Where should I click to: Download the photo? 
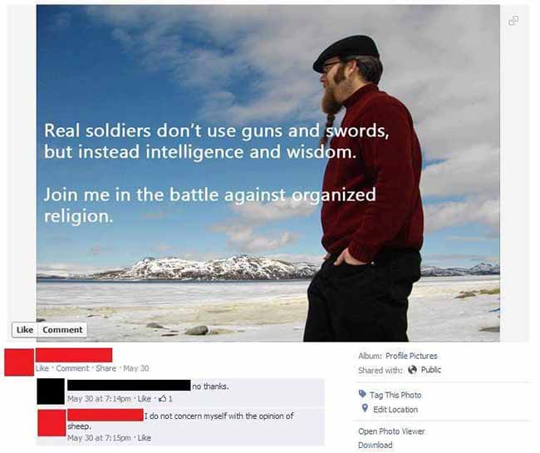[x=375, y=445]
